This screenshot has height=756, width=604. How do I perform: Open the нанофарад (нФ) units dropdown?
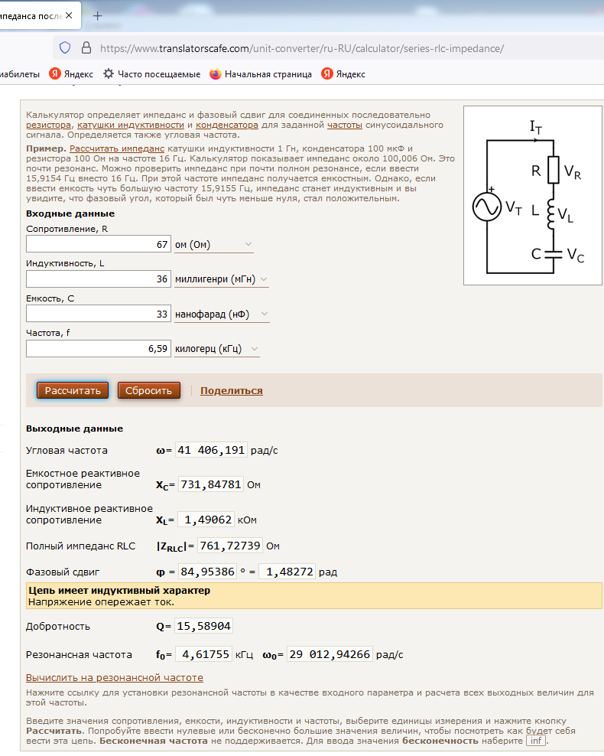coord(222,314)
